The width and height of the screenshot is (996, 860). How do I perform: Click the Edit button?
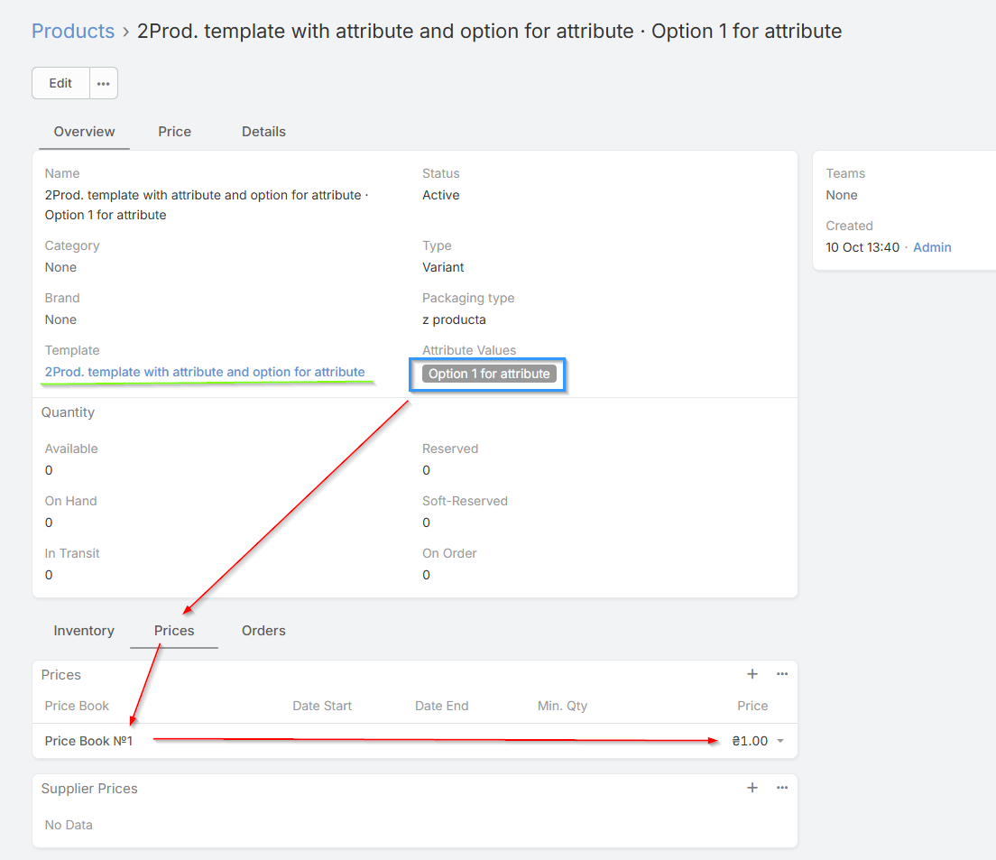(60, 83)
